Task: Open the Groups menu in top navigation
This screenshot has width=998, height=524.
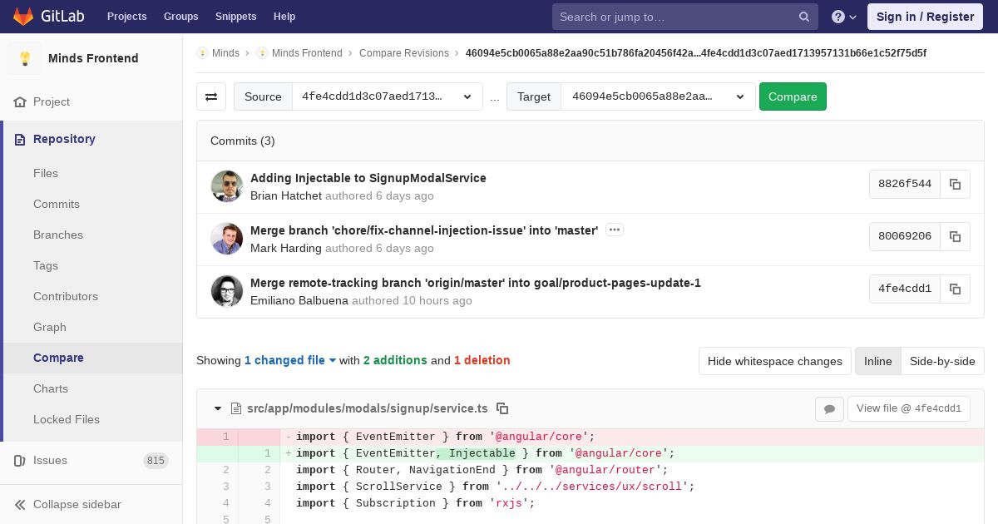Action: tap(180, 17)
